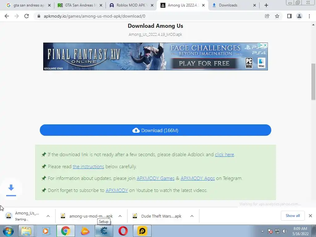Image resolution: width=316 pixels, height=237 pixels.
Task: Open the Chrome three-dot menu
Action: (309, 16)
